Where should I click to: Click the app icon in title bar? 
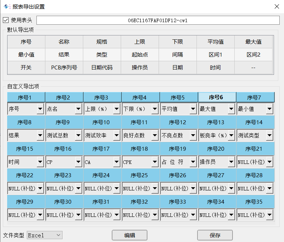6,6
